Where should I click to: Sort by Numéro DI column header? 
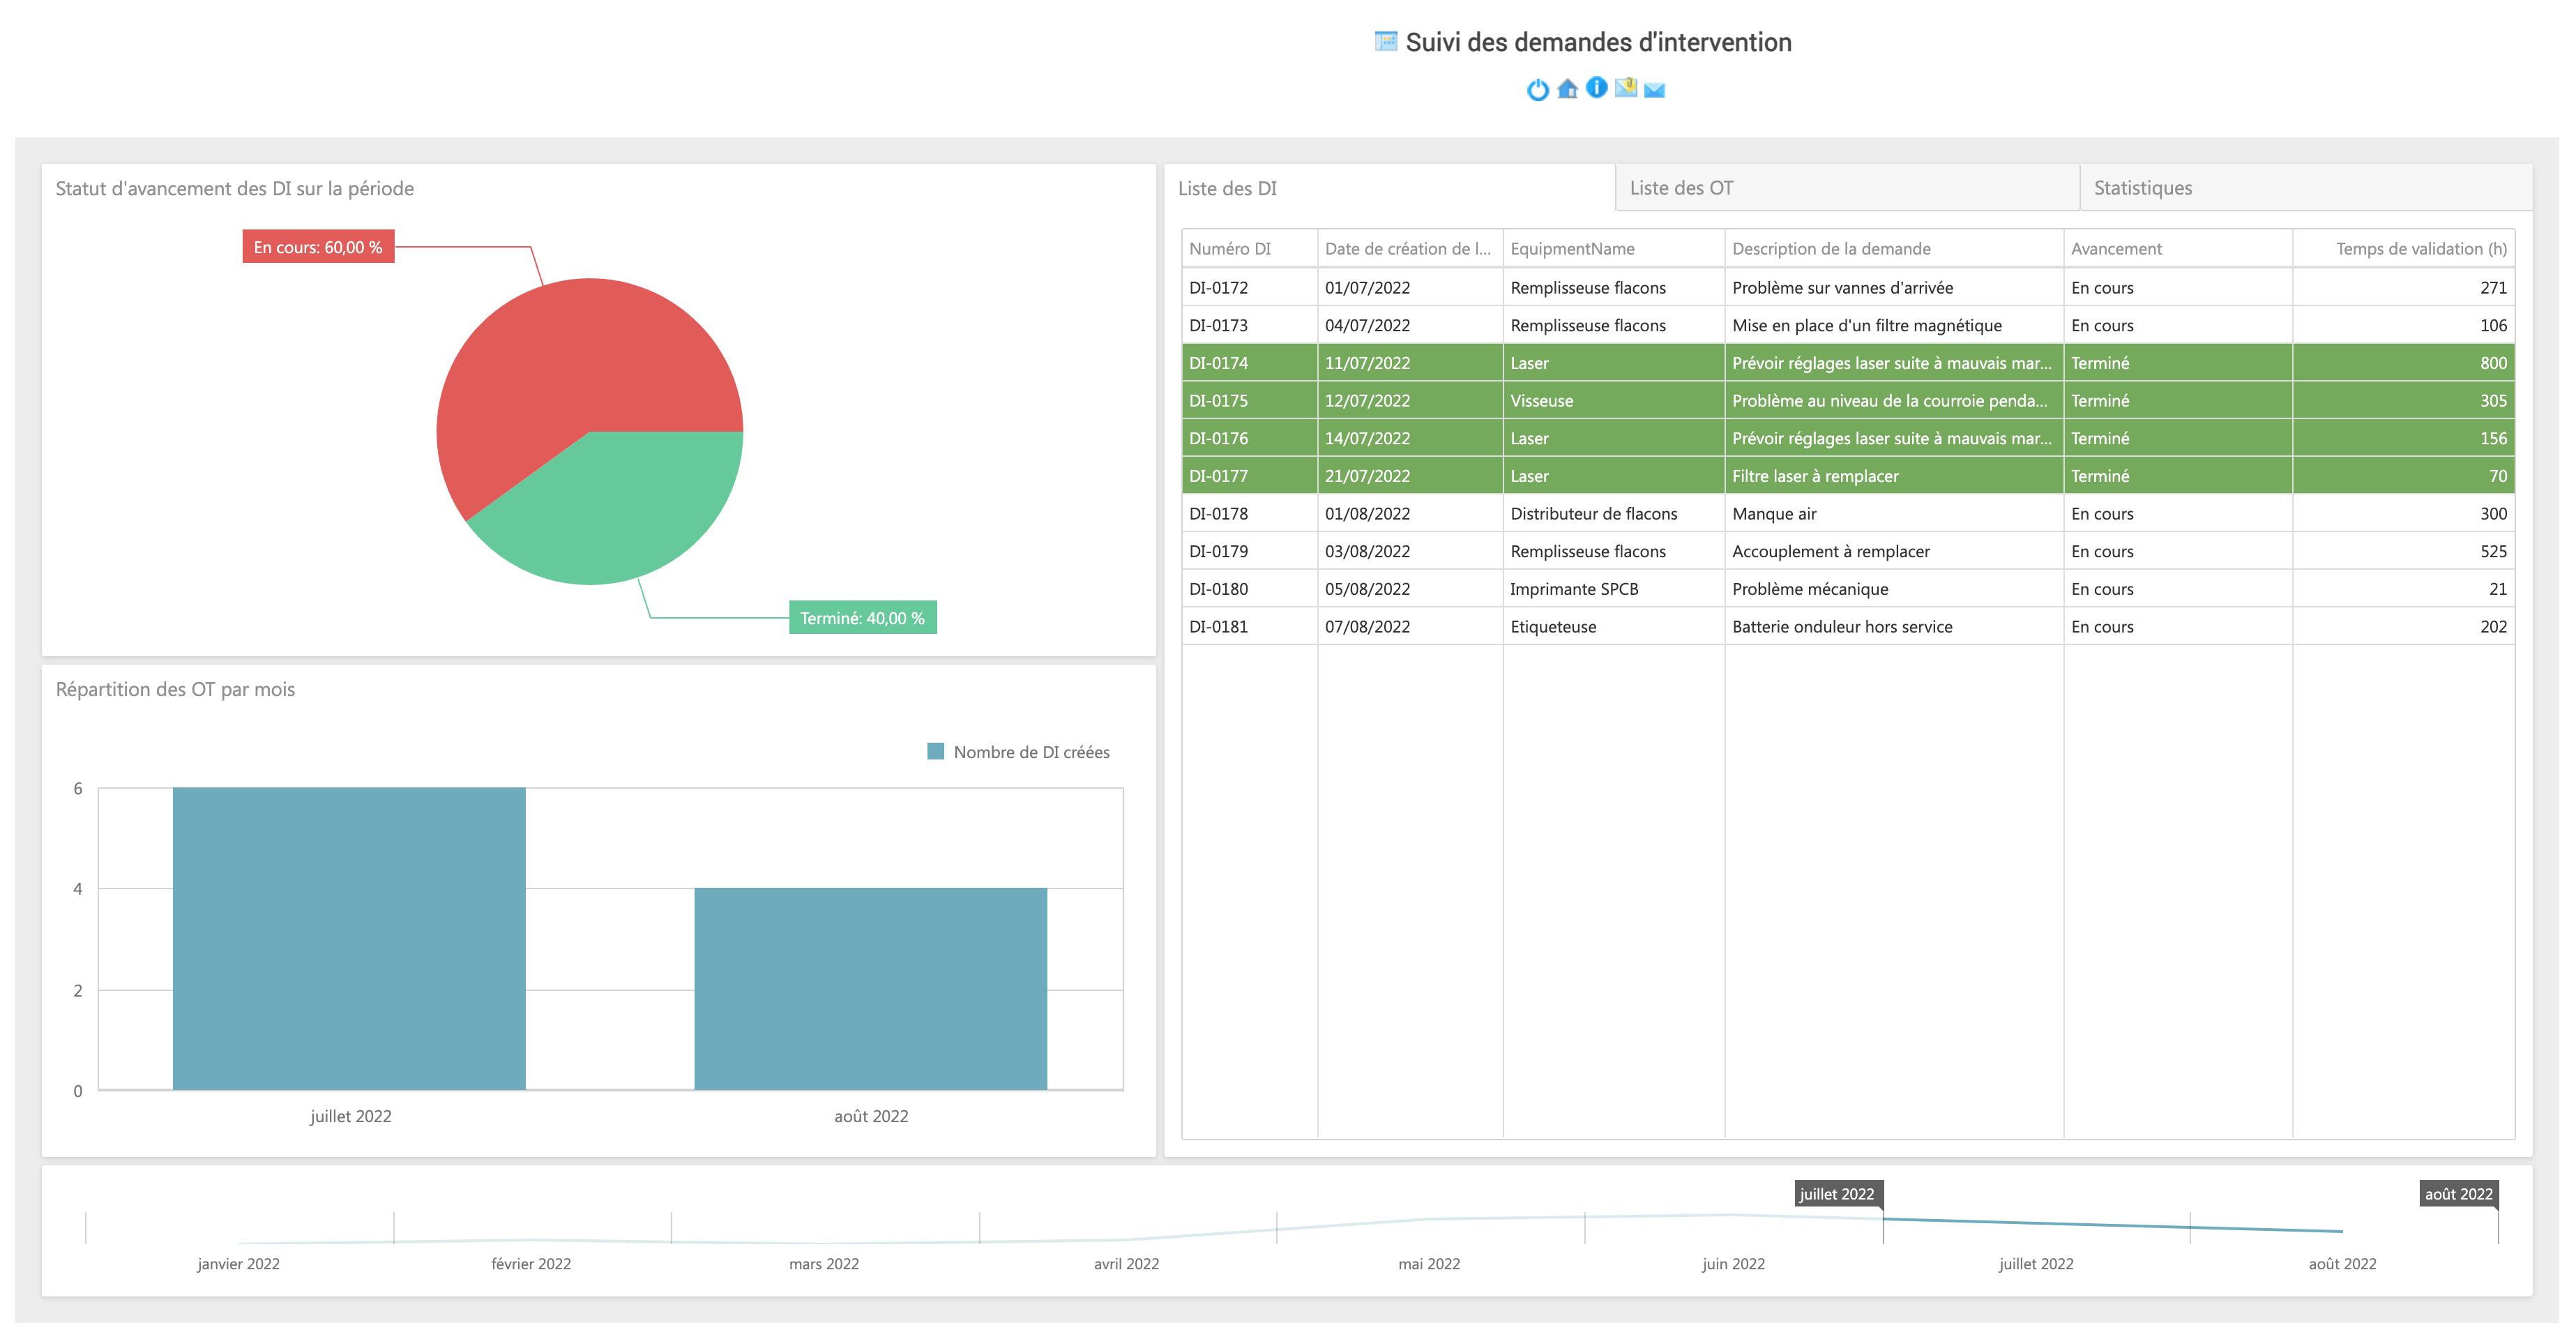tap(1249, 249)
